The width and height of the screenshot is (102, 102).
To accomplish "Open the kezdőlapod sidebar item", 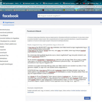I will [x=4, y=35].
